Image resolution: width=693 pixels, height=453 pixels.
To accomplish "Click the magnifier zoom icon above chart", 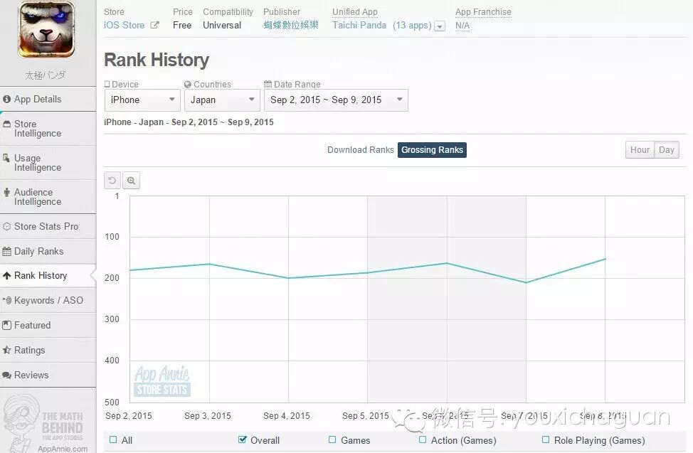I will pyautogui.click(x=131, y=181).
